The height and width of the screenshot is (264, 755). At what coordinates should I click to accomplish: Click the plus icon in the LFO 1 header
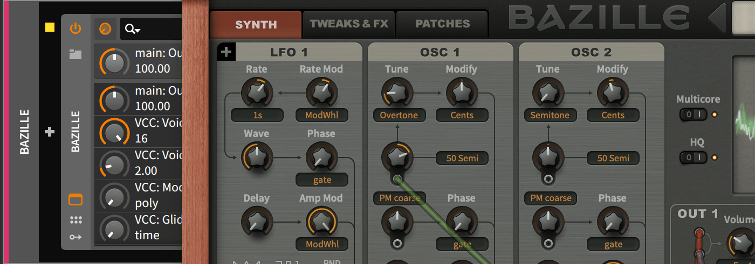[226, 52]
